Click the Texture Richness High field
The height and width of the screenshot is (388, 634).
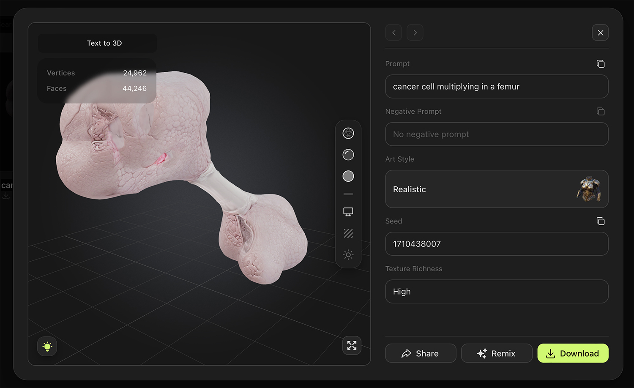pyautogui.click(x=497, y=292)
